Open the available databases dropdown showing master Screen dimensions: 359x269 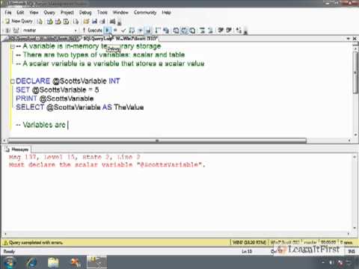click(x=49, y=31)
